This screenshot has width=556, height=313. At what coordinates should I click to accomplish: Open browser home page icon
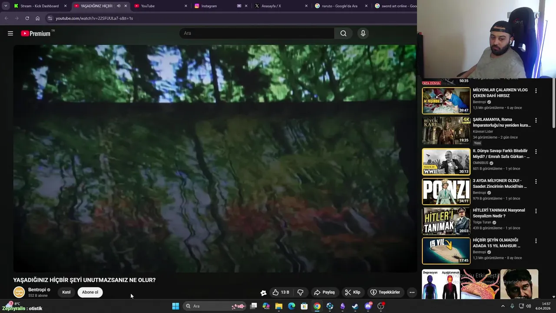pyautogui.click(x=37, y=18)
